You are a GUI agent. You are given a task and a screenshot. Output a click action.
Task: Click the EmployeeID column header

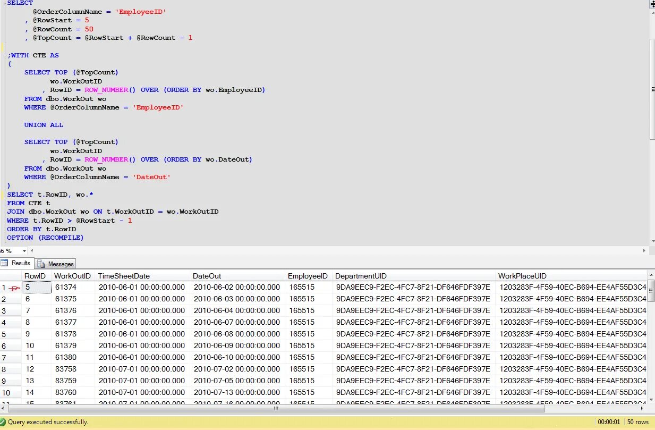tap(309, 276)
